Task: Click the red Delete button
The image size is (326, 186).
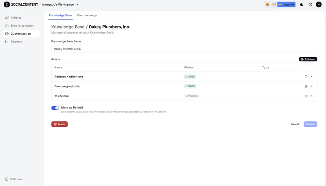Action: click(59, 124)
